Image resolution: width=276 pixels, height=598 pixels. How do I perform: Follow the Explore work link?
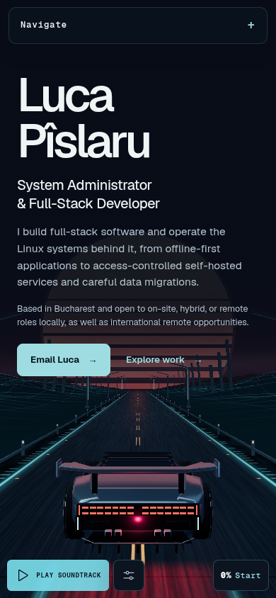click(163, 360)
